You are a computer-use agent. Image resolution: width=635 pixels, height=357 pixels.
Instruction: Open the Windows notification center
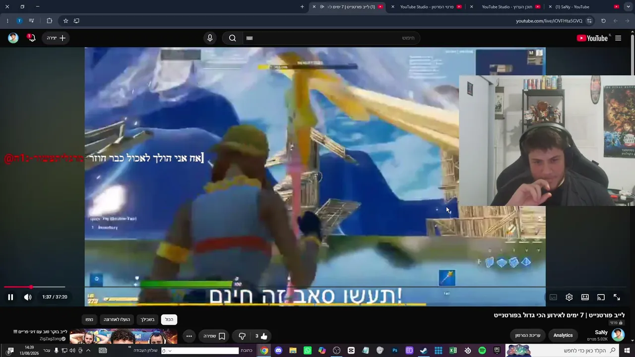click(x=10, y=351)
